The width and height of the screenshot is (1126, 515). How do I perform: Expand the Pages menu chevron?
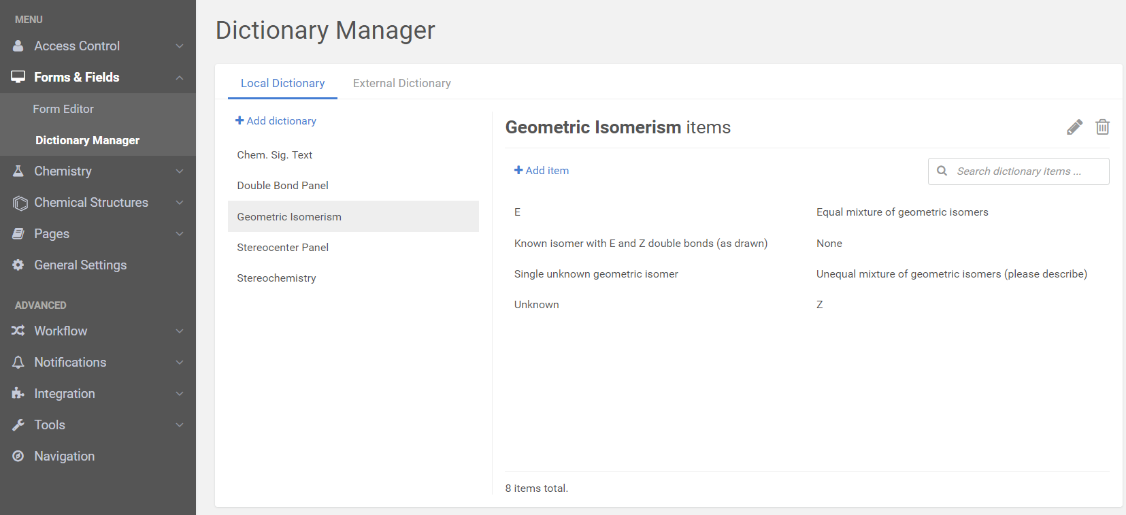(180, 234)
